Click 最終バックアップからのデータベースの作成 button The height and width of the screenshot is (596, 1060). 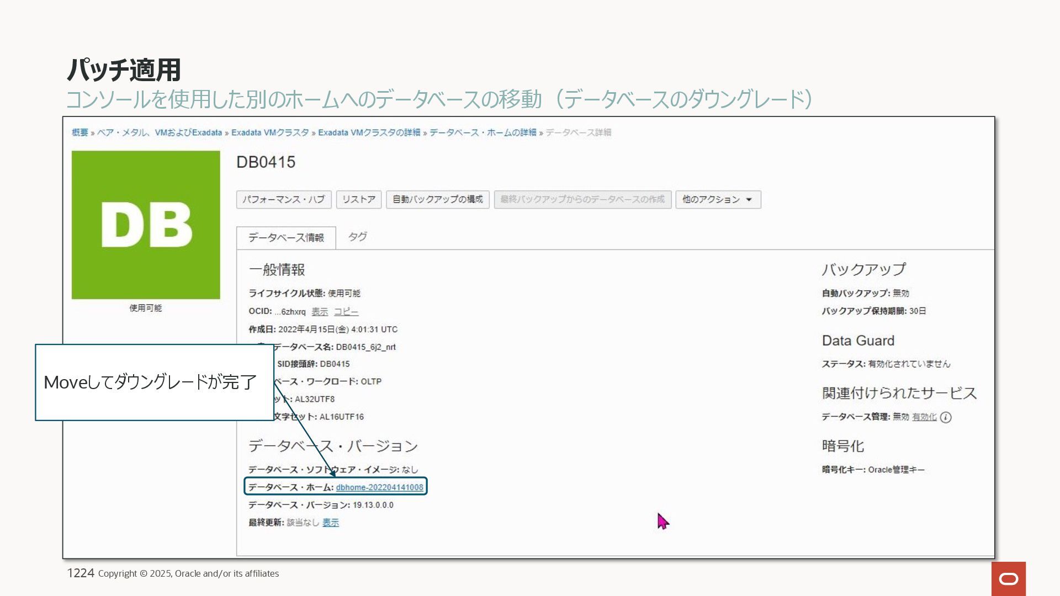(582, 199)
